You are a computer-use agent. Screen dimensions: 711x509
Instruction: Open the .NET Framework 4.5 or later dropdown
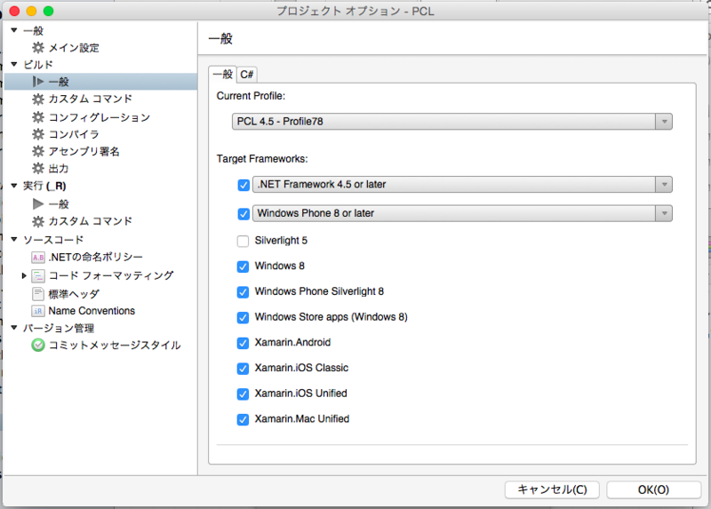(462, 185)
